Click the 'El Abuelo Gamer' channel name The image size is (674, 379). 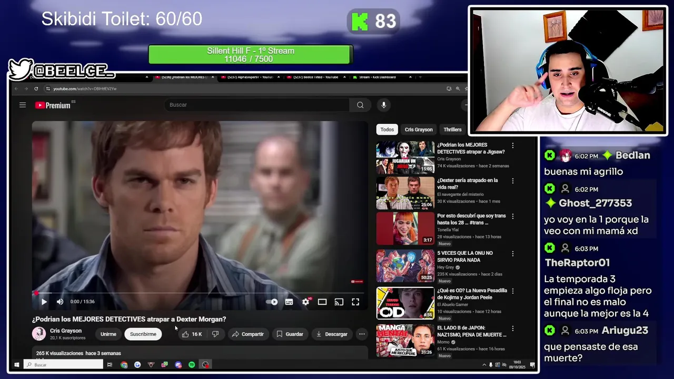point(454,304)
